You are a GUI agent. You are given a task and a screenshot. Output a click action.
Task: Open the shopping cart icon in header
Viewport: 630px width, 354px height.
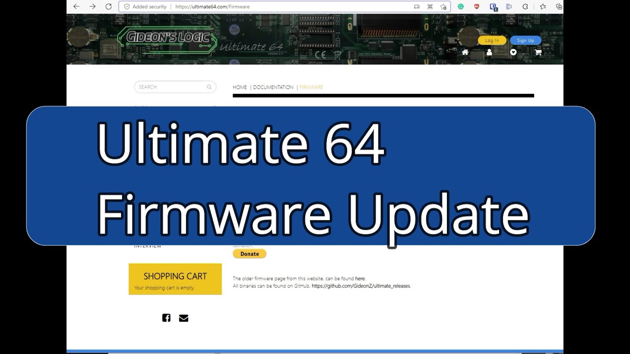[538, 52]
